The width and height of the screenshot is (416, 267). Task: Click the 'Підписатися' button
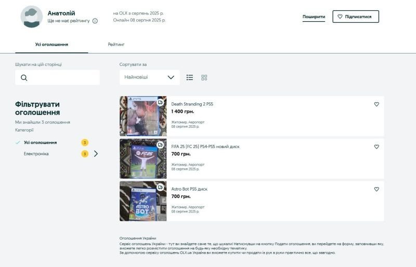356,17
